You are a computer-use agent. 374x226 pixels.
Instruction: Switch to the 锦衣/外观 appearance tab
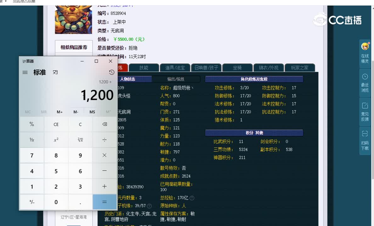point(269,67)
